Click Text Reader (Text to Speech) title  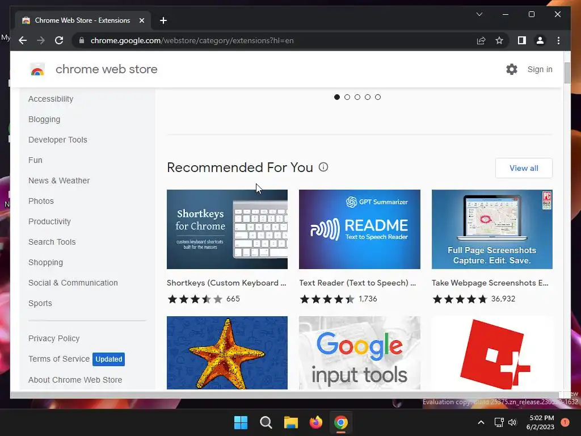click(357, 283)
